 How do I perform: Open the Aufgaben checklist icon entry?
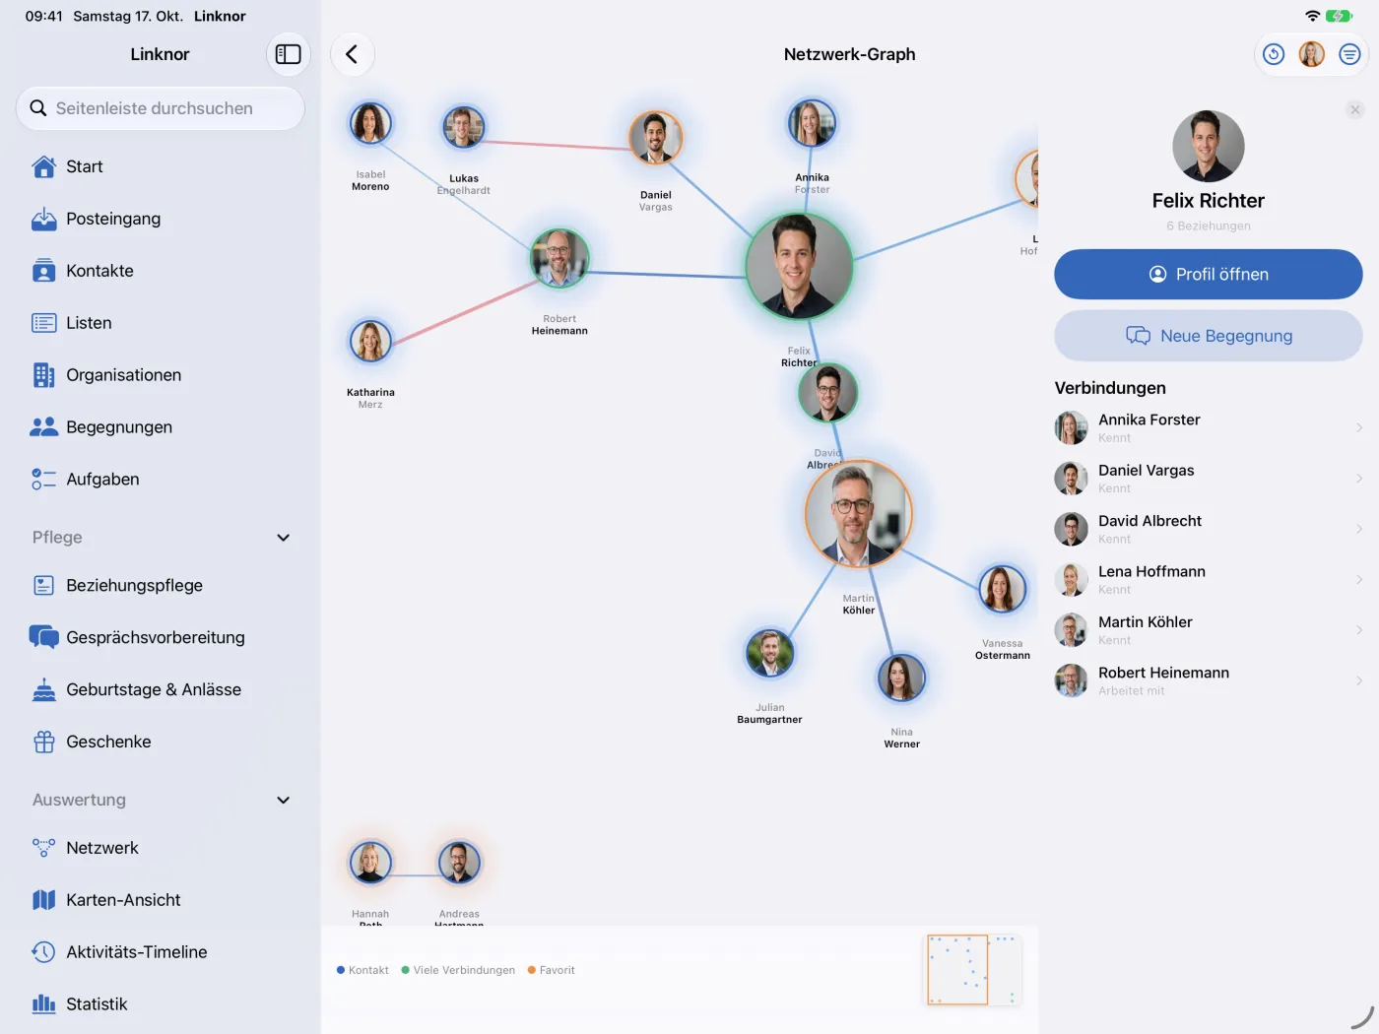point(161,480)
